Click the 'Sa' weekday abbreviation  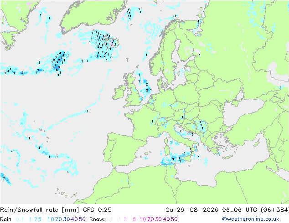170,210
